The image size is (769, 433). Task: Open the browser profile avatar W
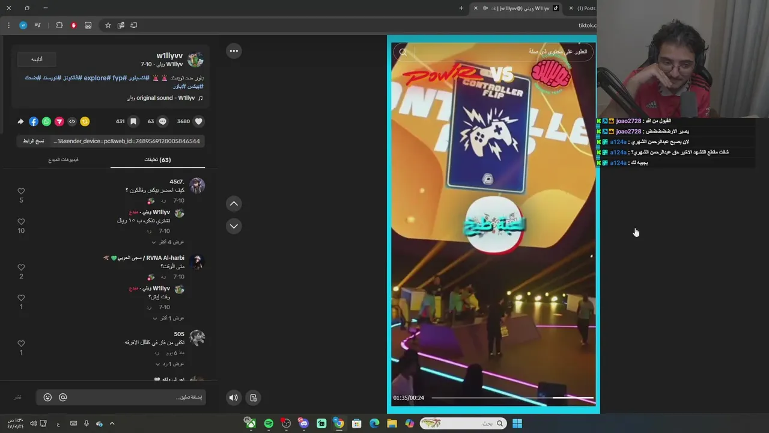click(x=23, y=25)
